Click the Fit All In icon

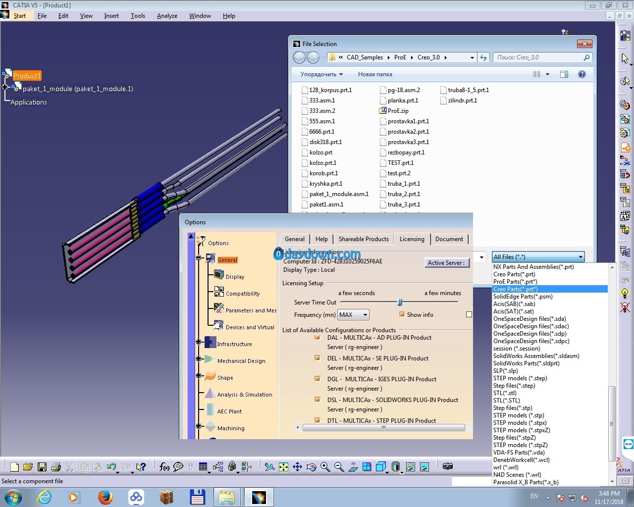click(x=283, y=467)
